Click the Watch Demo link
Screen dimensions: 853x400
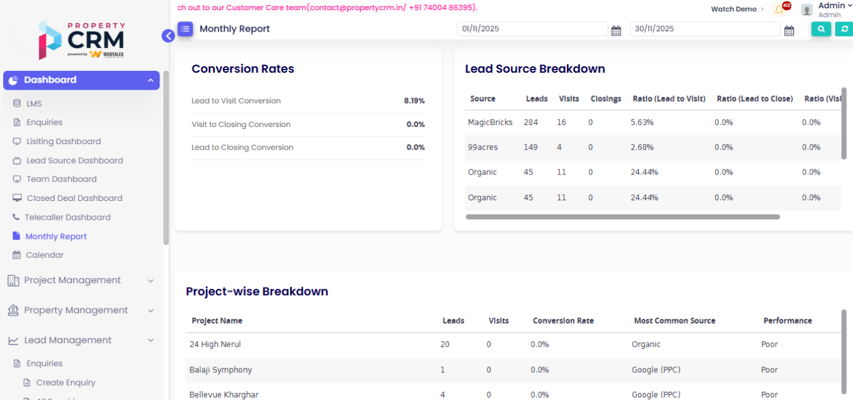[x=733, y=9]
